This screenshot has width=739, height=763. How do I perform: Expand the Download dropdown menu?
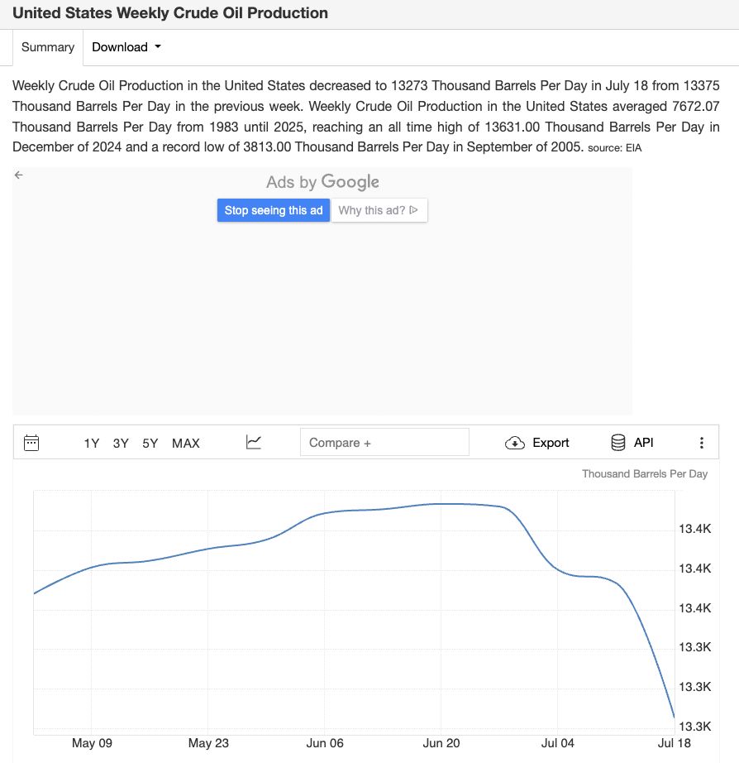[126, 47]
